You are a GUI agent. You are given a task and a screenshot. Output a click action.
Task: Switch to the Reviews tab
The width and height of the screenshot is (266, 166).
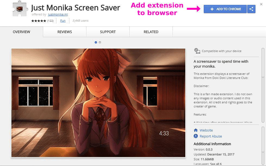64,32
